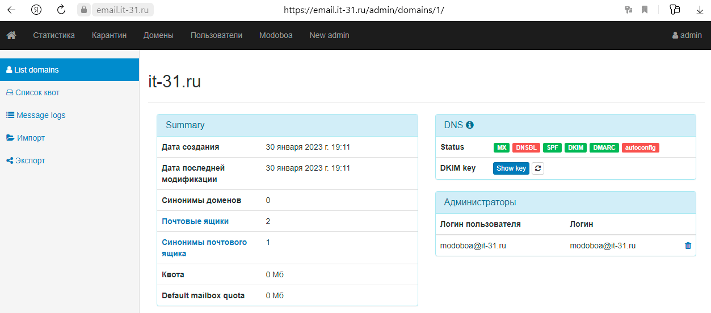Click the MX status badge
Screen dimensions: 711x313
(x=502, y=147)
